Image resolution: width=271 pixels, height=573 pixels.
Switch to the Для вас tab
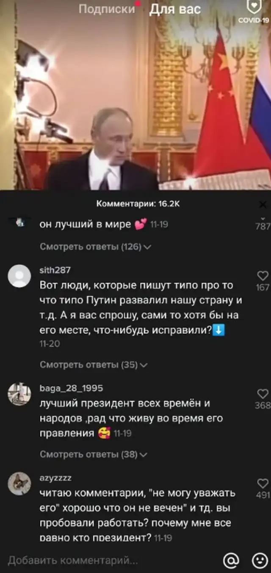pyautogui.click(x=175, y=9)
